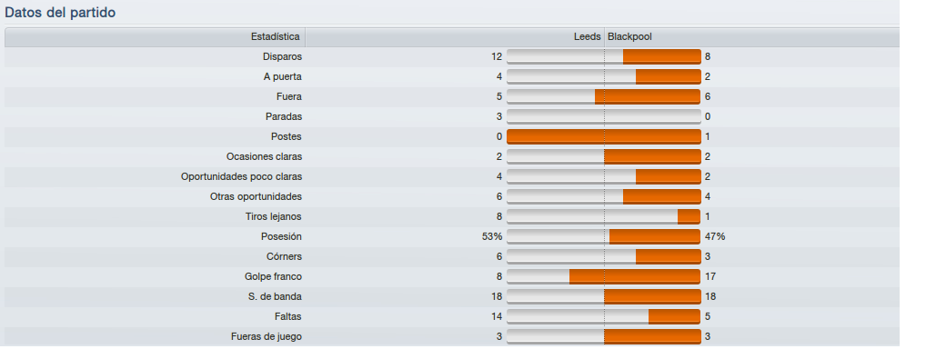Click the Faltas comparison bar
926x359 pixels.
click(604, 317)
